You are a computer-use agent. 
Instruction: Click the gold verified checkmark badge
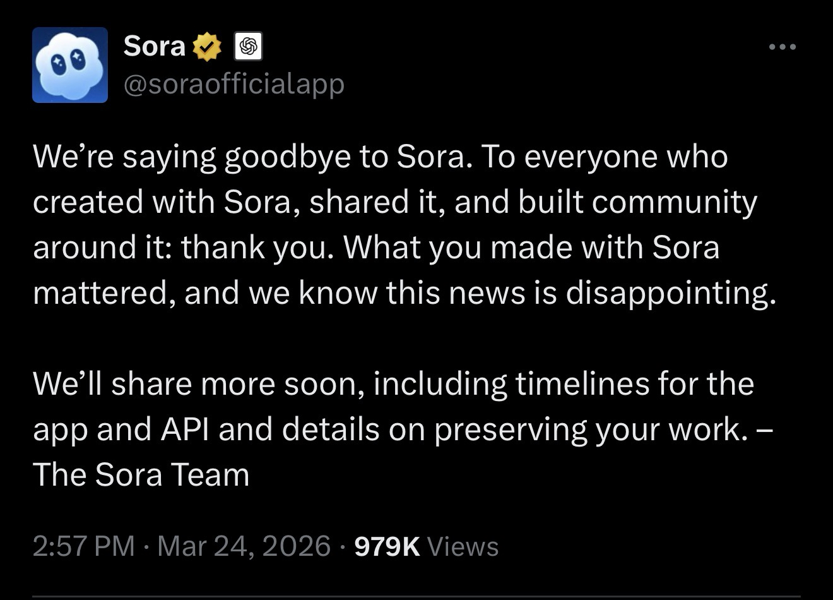pyautogui.click(x=207, y=47)
